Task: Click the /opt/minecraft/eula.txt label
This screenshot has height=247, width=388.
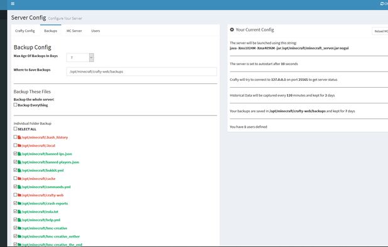Action: pyautogui.click(x=40, y=212)
